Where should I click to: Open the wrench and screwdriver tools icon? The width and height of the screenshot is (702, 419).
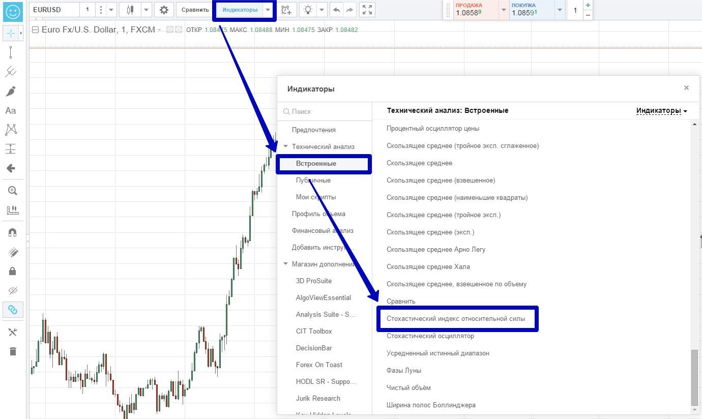(x=13, y=332)
